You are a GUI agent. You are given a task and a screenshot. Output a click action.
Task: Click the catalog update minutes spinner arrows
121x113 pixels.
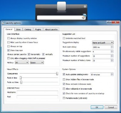[x=112, y=75]
